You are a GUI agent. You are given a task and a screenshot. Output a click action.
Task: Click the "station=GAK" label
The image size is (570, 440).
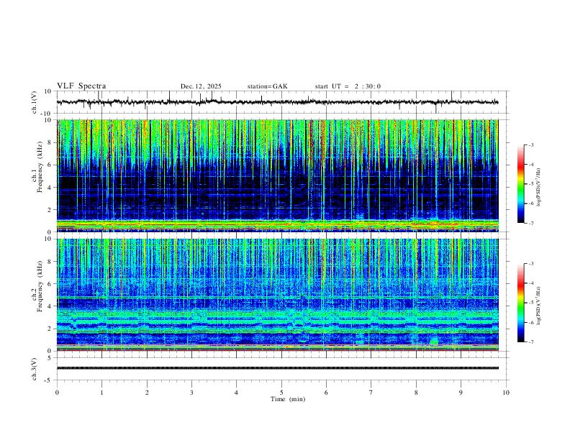pos(267,86)
